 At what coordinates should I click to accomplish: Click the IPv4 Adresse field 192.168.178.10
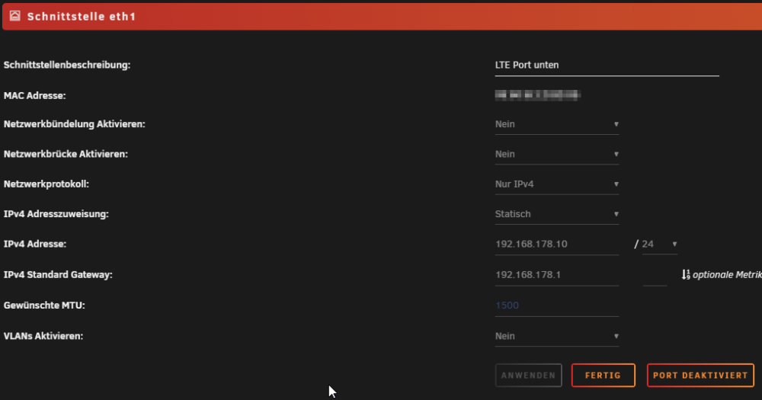coord(557,245)
